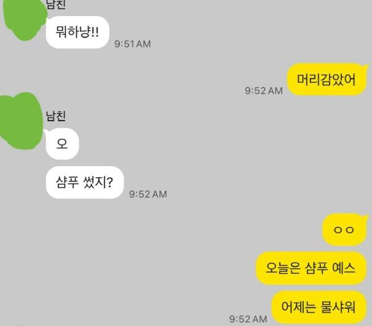This screenshot has height=326, width=372.
Task: Tap the 9:52 AM timestamp beside 머리감았어
Action: tap(264, 90)
